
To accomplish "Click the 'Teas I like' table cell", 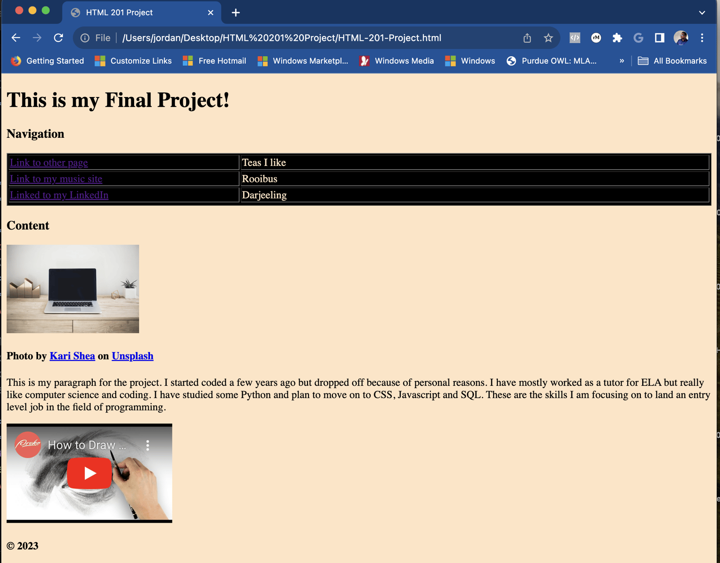I will [475, 163].
